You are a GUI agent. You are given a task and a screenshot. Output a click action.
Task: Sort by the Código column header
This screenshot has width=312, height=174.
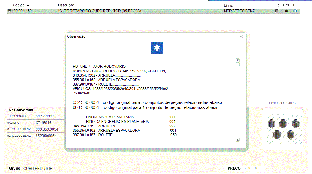pyautogui.click(x=18, y=5)
